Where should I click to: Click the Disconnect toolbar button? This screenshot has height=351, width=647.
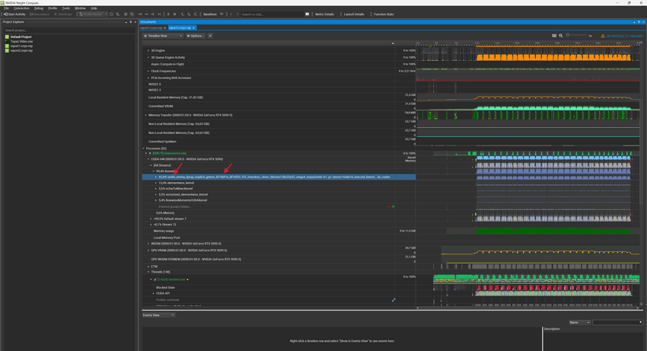[x=40, y=14]
